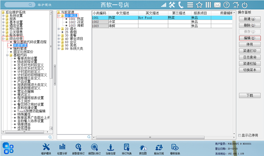The height and width of the screenshot is (156, 264).
Task: Open the envelope messages icon in header
Action: pos(217,5)
